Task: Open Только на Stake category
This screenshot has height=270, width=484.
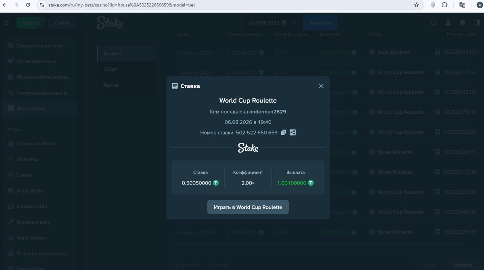Action: pyautogui.click(x=40, y=144)
